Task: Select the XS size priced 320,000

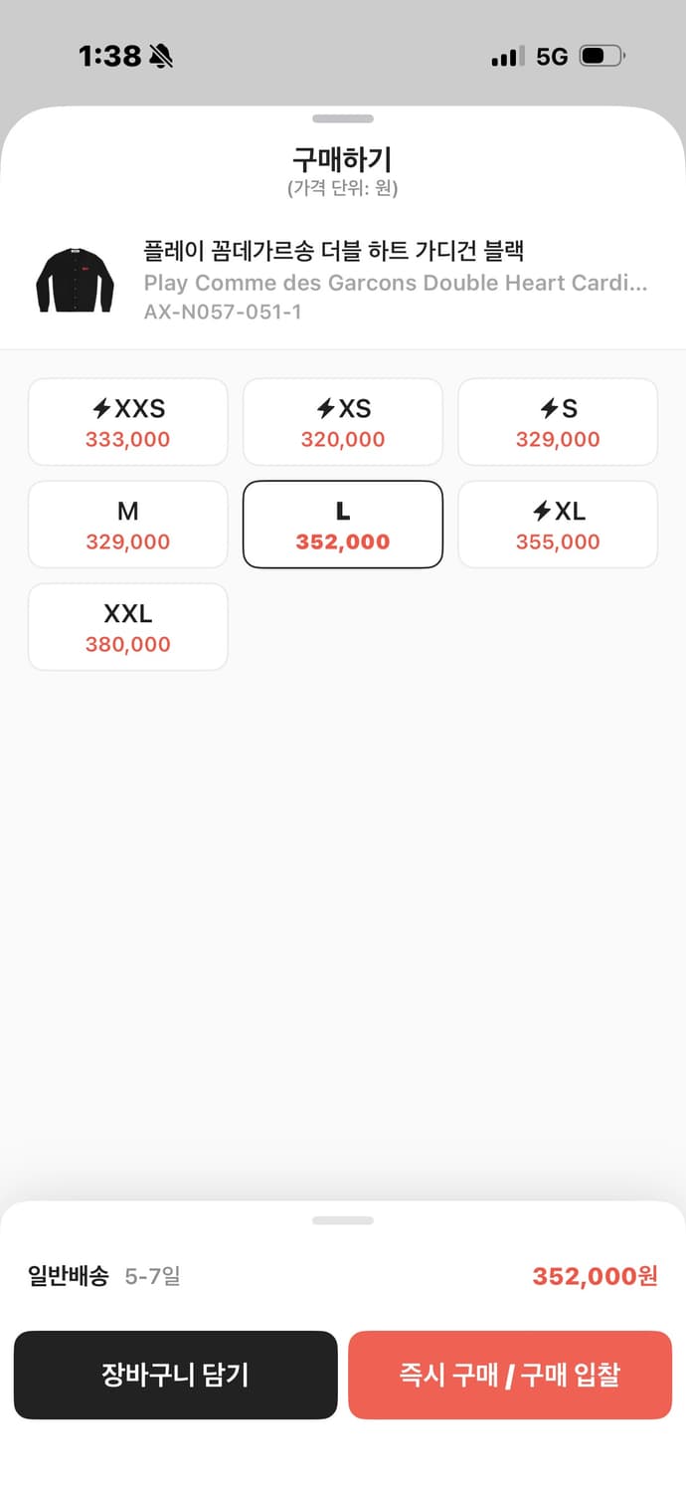Action: click(342, 421)
